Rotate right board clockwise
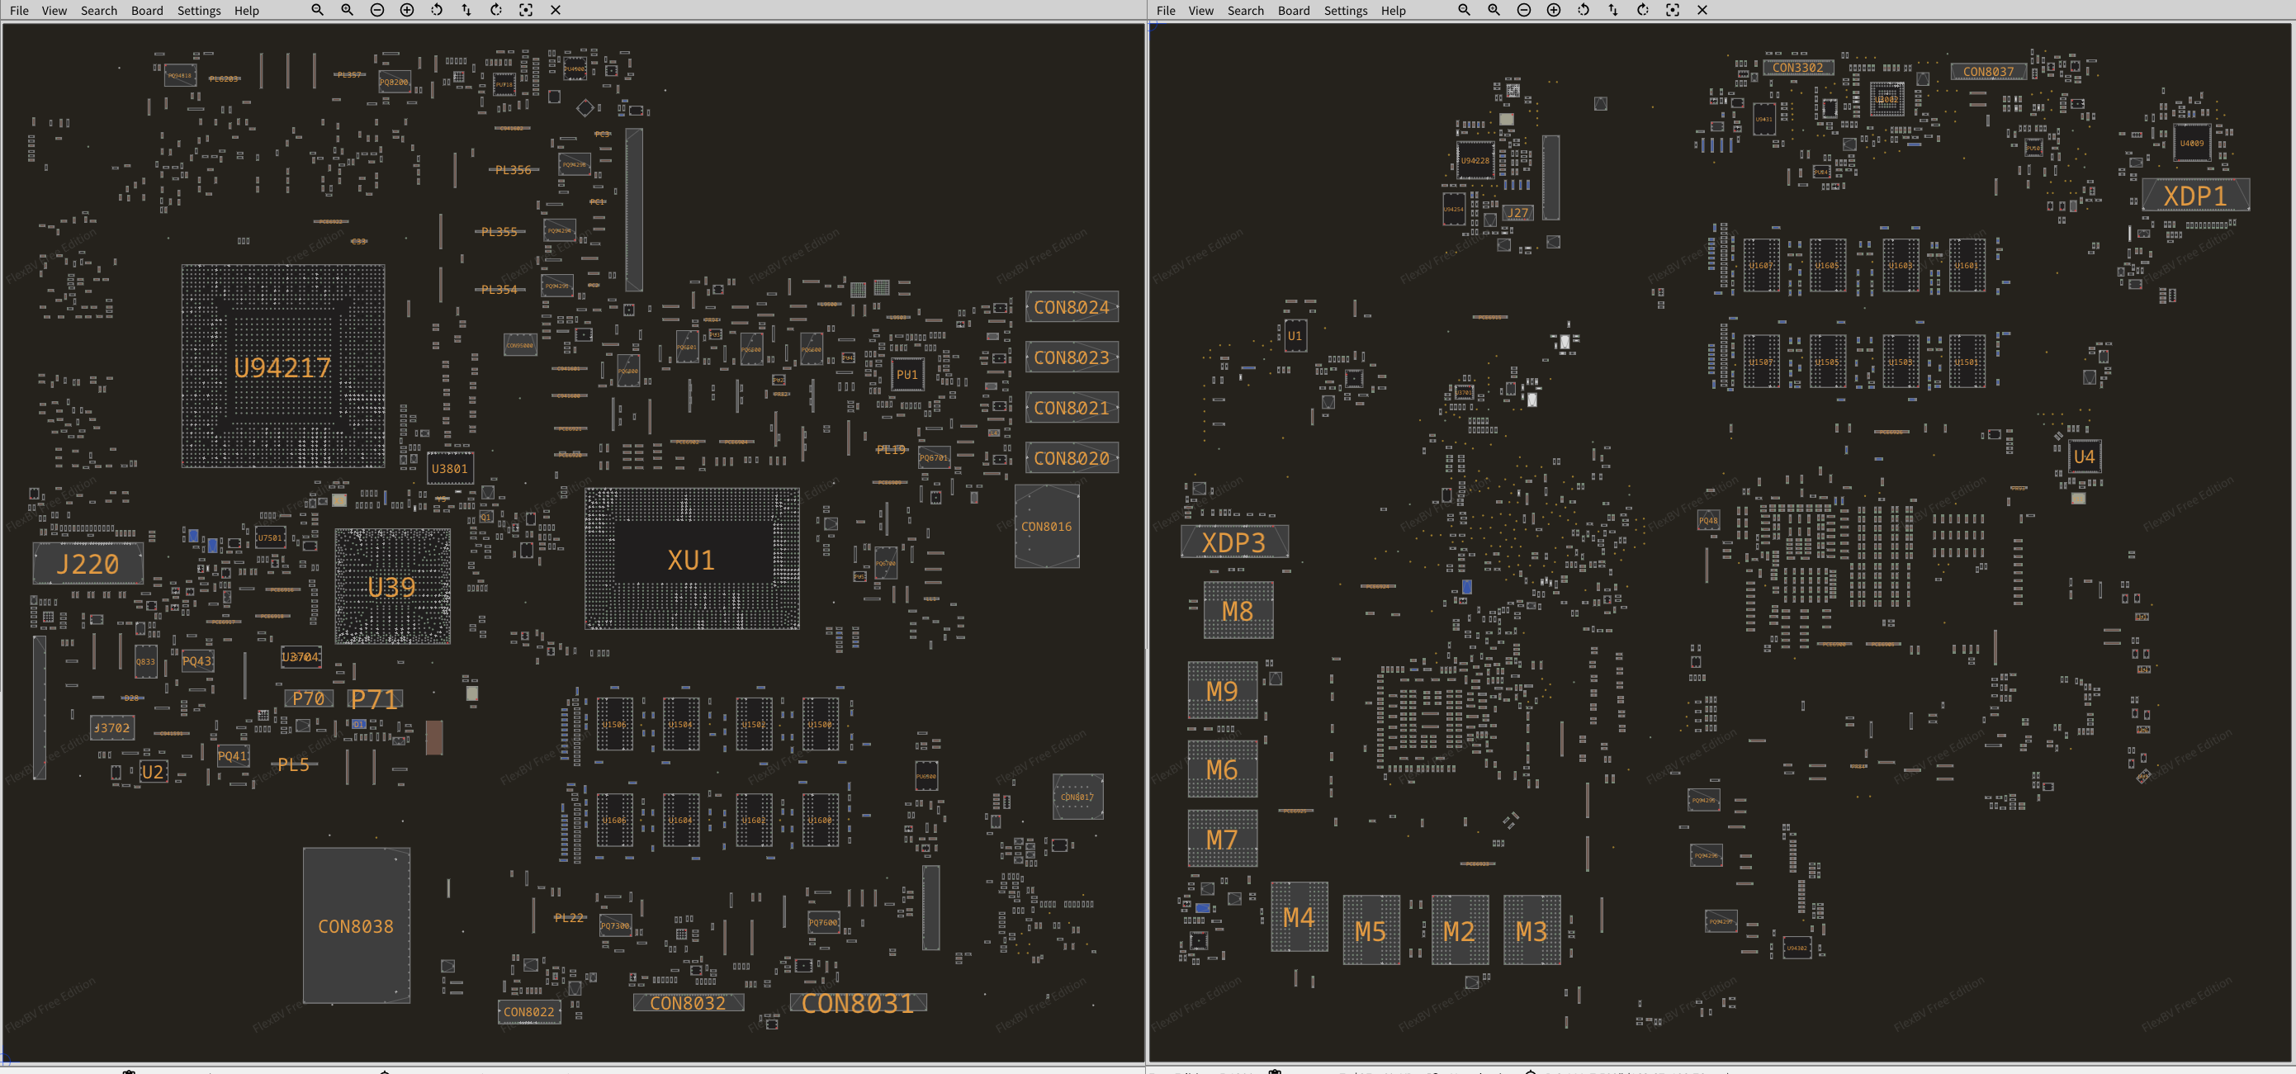Image resolution: width=2296 pixels, height=1074 pixels. tap(1643, 10)
